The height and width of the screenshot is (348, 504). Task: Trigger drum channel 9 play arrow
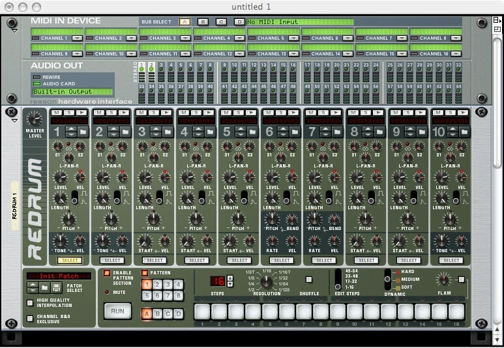coord(421,113)
